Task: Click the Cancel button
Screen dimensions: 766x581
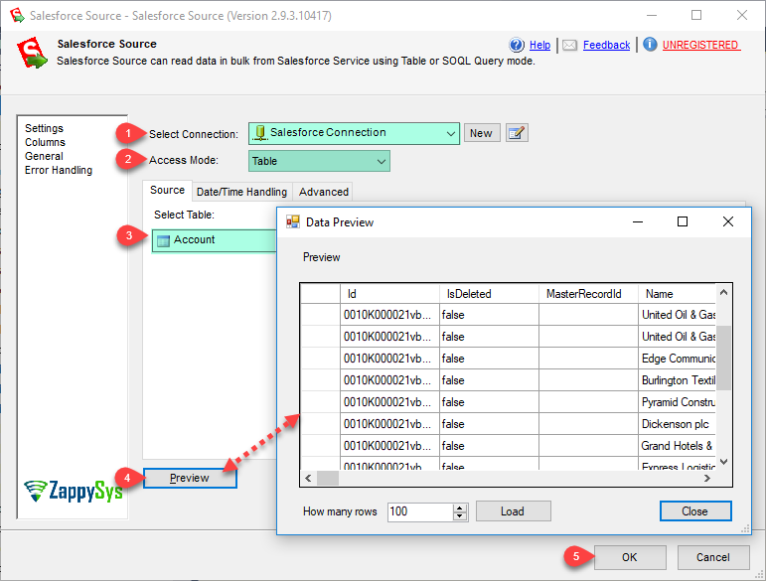Action: coord(713,557)
